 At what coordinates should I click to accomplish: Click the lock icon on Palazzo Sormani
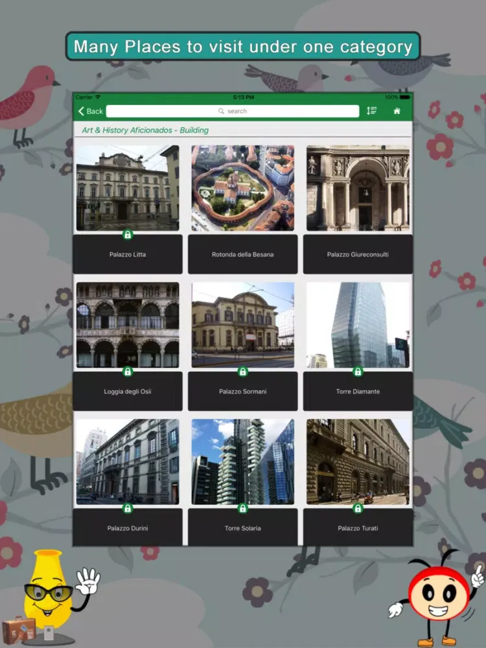242,371
